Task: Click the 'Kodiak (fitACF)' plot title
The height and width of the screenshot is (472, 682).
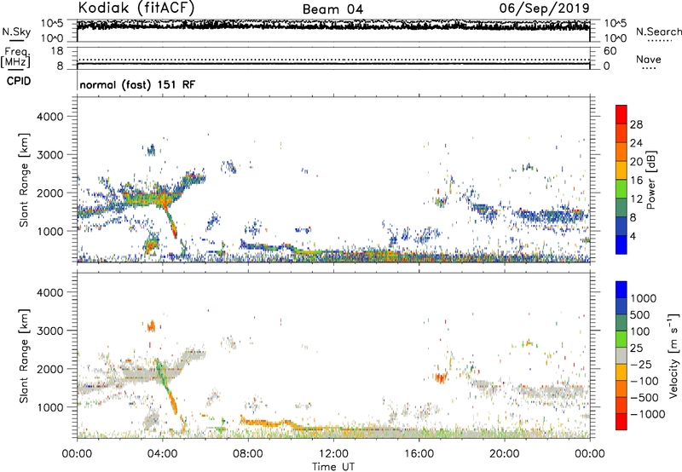Action: click(136, 8)
